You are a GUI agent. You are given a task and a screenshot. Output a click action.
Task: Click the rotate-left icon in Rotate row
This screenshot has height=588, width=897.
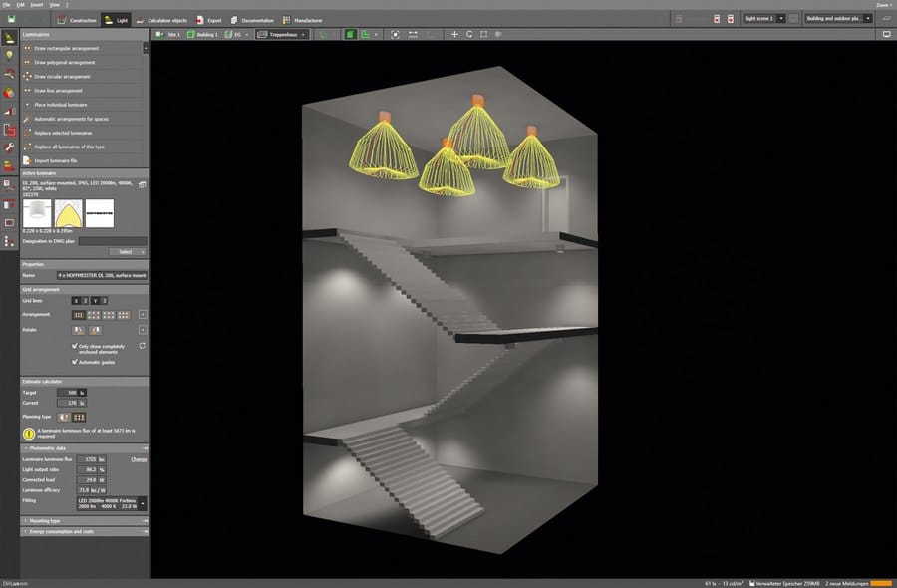[79, 330]
